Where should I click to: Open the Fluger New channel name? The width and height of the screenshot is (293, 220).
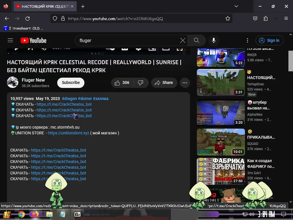click(33, 80)
